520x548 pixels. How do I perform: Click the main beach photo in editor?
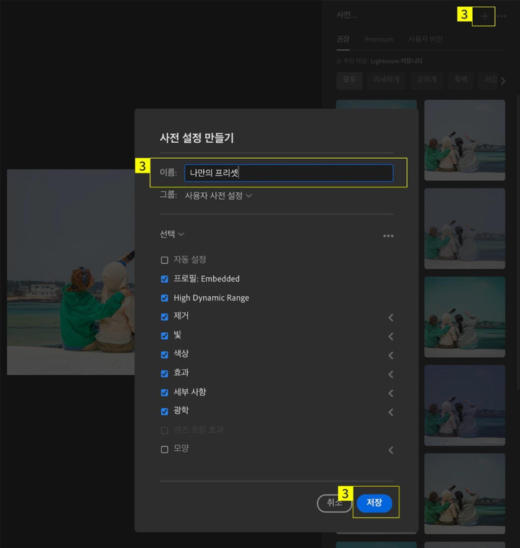[71, 272]
